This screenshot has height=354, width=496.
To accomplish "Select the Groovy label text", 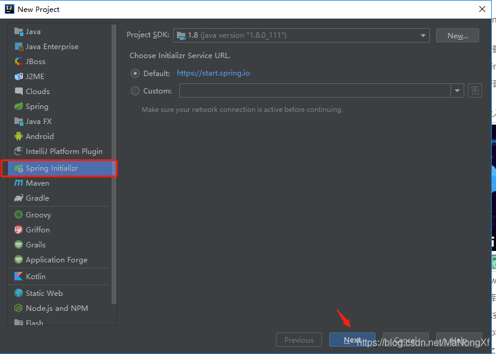I will coord(38,215).
